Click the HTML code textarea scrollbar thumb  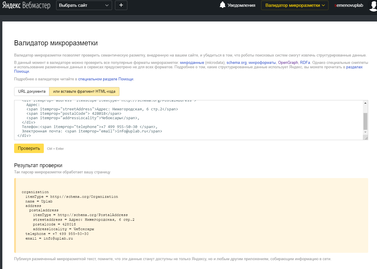pos(366,121)
